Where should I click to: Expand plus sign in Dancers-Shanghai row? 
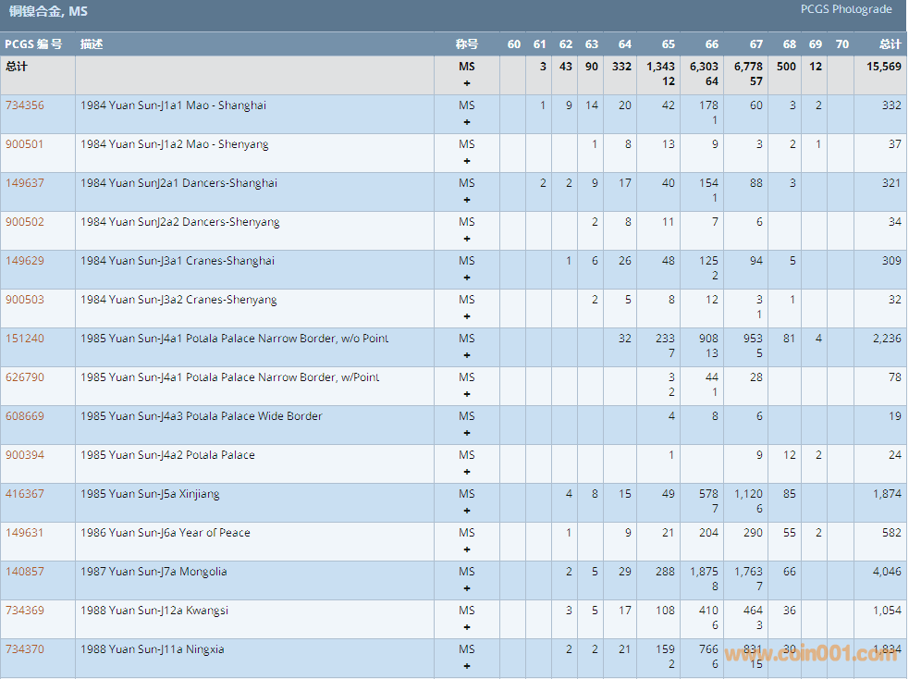(x=467, y=200)
